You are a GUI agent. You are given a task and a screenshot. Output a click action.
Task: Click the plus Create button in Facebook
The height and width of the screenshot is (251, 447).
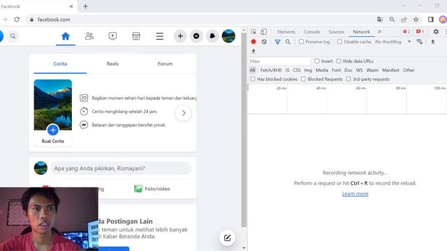click(x=180, y=36)
